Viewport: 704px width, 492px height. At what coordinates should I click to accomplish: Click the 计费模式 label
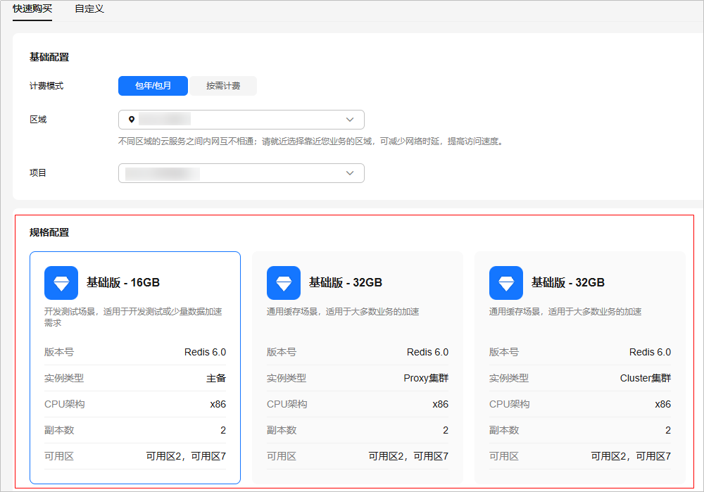[x=46, y=86]
